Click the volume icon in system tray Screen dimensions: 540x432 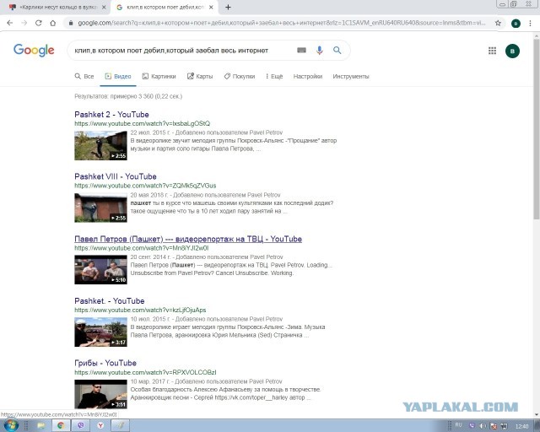[483, 426]
